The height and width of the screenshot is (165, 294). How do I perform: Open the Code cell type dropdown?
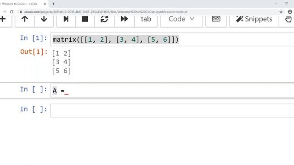tap(181, 19)
